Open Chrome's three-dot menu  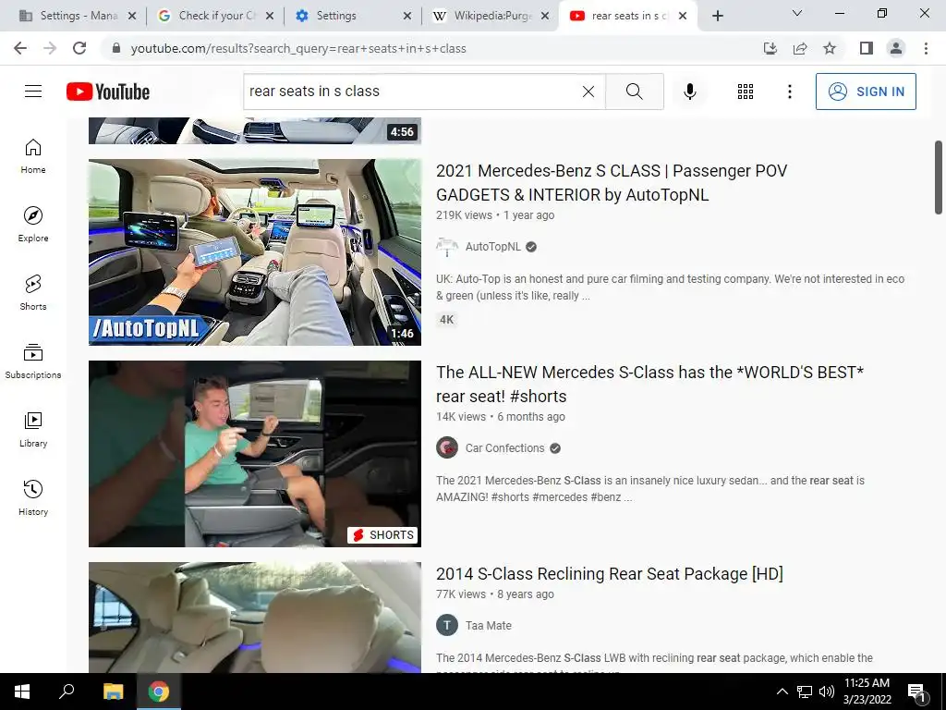point(926,48)
